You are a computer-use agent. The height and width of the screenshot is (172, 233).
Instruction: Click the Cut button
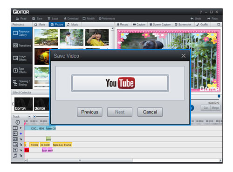pyautogui.click(x=206, y=108)
